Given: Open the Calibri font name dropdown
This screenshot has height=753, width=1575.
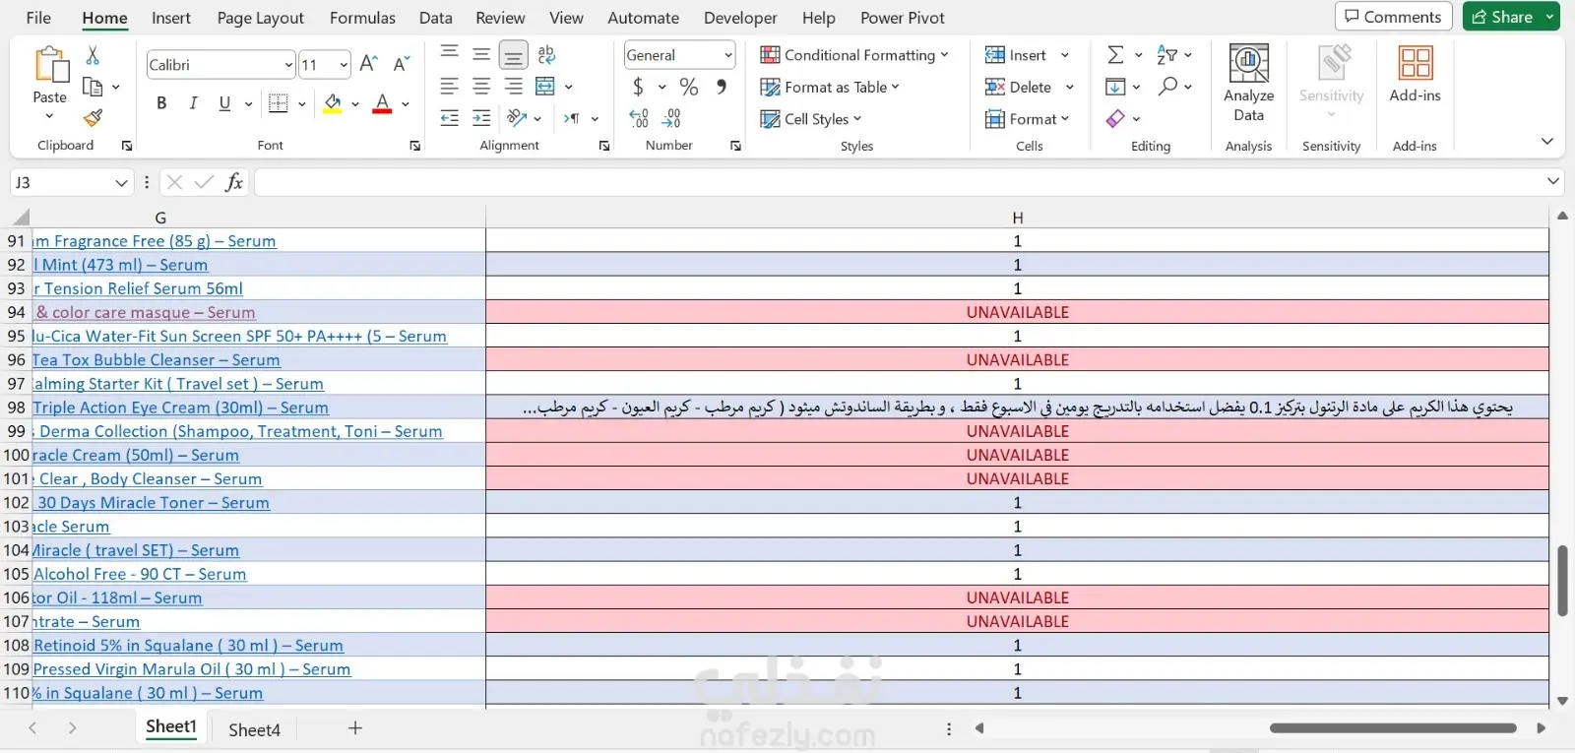Looking at the screenshot, I should pyautogui.click(x=288, y=65).
